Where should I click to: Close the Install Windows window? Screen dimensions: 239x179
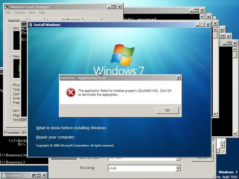[x=208, y=25]
